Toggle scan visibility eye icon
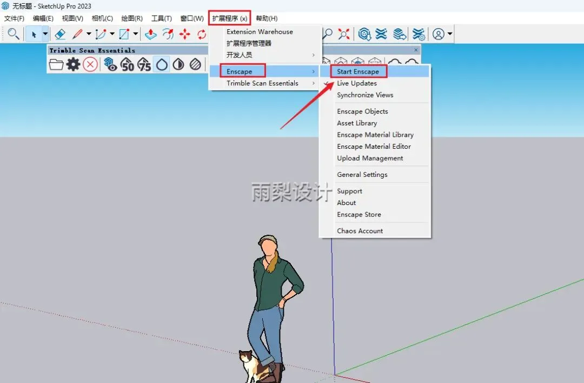Image resolution: width=584 pixels, height=383 pixels. pos(110,64)
